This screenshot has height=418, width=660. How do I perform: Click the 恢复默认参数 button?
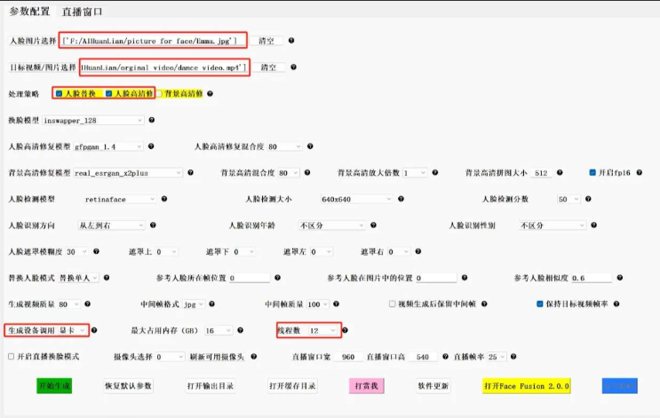(x=129, y=386)
